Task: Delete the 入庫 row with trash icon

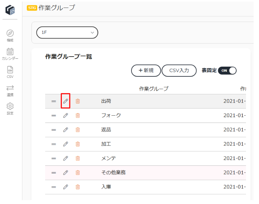Action: 78,187
